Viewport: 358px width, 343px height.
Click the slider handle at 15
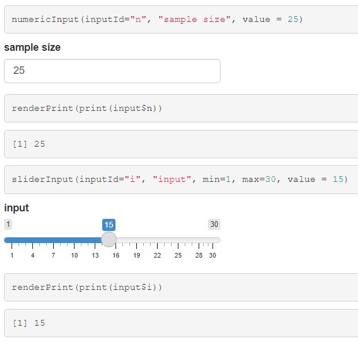(x=109, y=240)
